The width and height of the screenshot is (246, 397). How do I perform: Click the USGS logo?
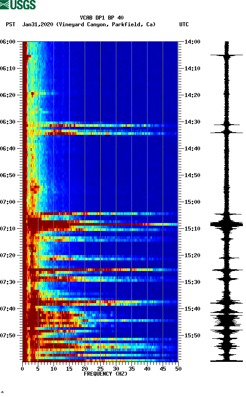click(18, 4)
